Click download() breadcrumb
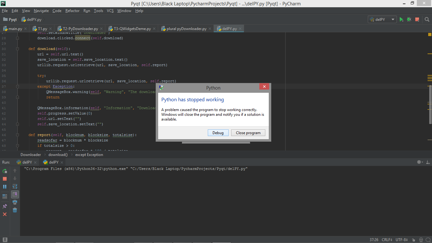Image resolution: width=432 pixels, height=243 pixels. 58,155
